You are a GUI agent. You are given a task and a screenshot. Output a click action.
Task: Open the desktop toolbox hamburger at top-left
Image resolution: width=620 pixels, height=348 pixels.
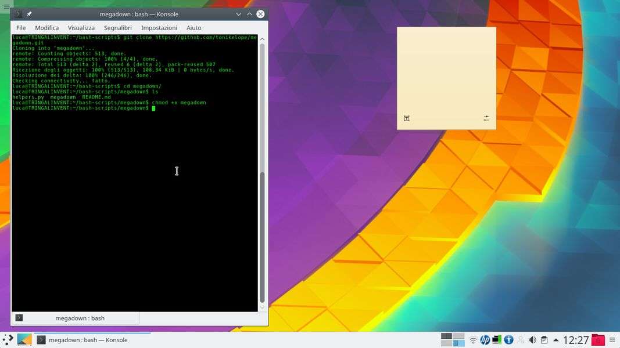[x=6, y=6]
